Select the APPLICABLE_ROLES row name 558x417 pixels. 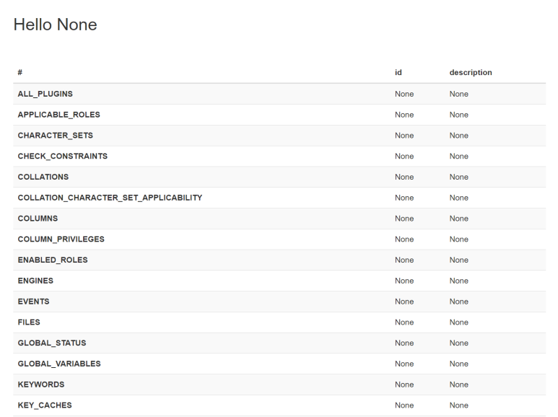[58, 115]
